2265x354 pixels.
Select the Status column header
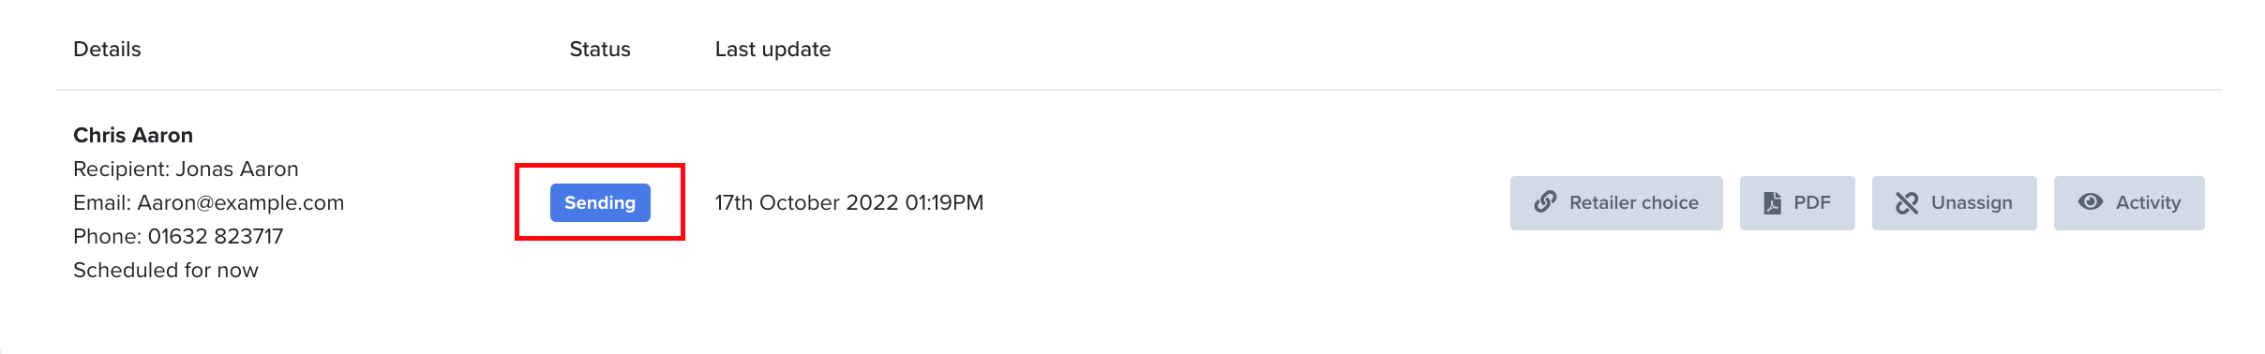pos(600,50)
